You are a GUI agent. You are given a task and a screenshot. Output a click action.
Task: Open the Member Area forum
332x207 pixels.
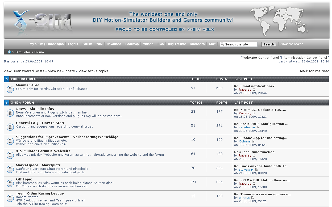[28, 85]
